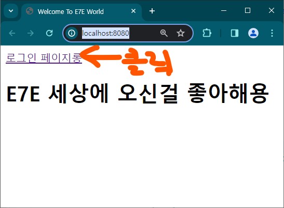This screenshot has height=208, width=284.
Task: Open the Extensions puzzle icon
Action: 207,33
